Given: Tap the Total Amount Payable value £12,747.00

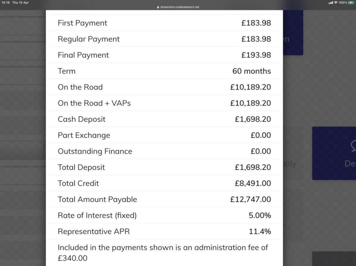Looking at the screenshot, I should 250,199.
